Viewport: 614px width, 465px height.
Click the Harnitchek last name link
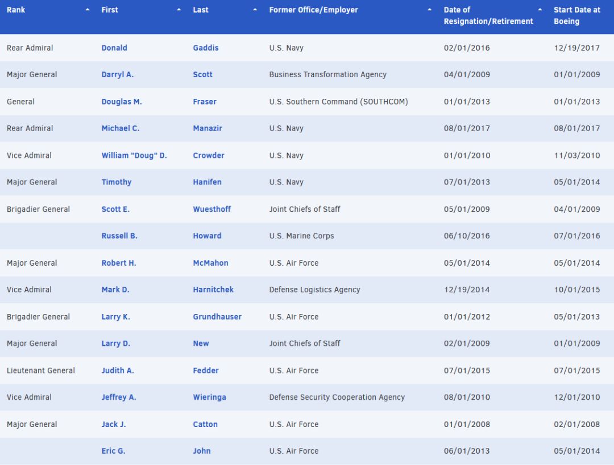pyautogui.click(x=213, y=290)
